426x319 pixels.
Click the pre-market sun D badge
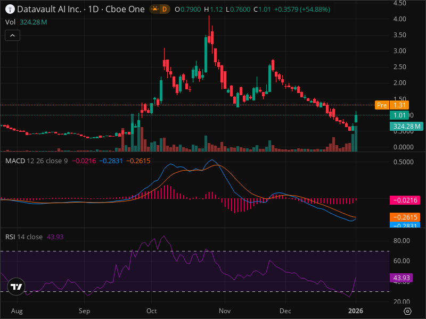160,10
